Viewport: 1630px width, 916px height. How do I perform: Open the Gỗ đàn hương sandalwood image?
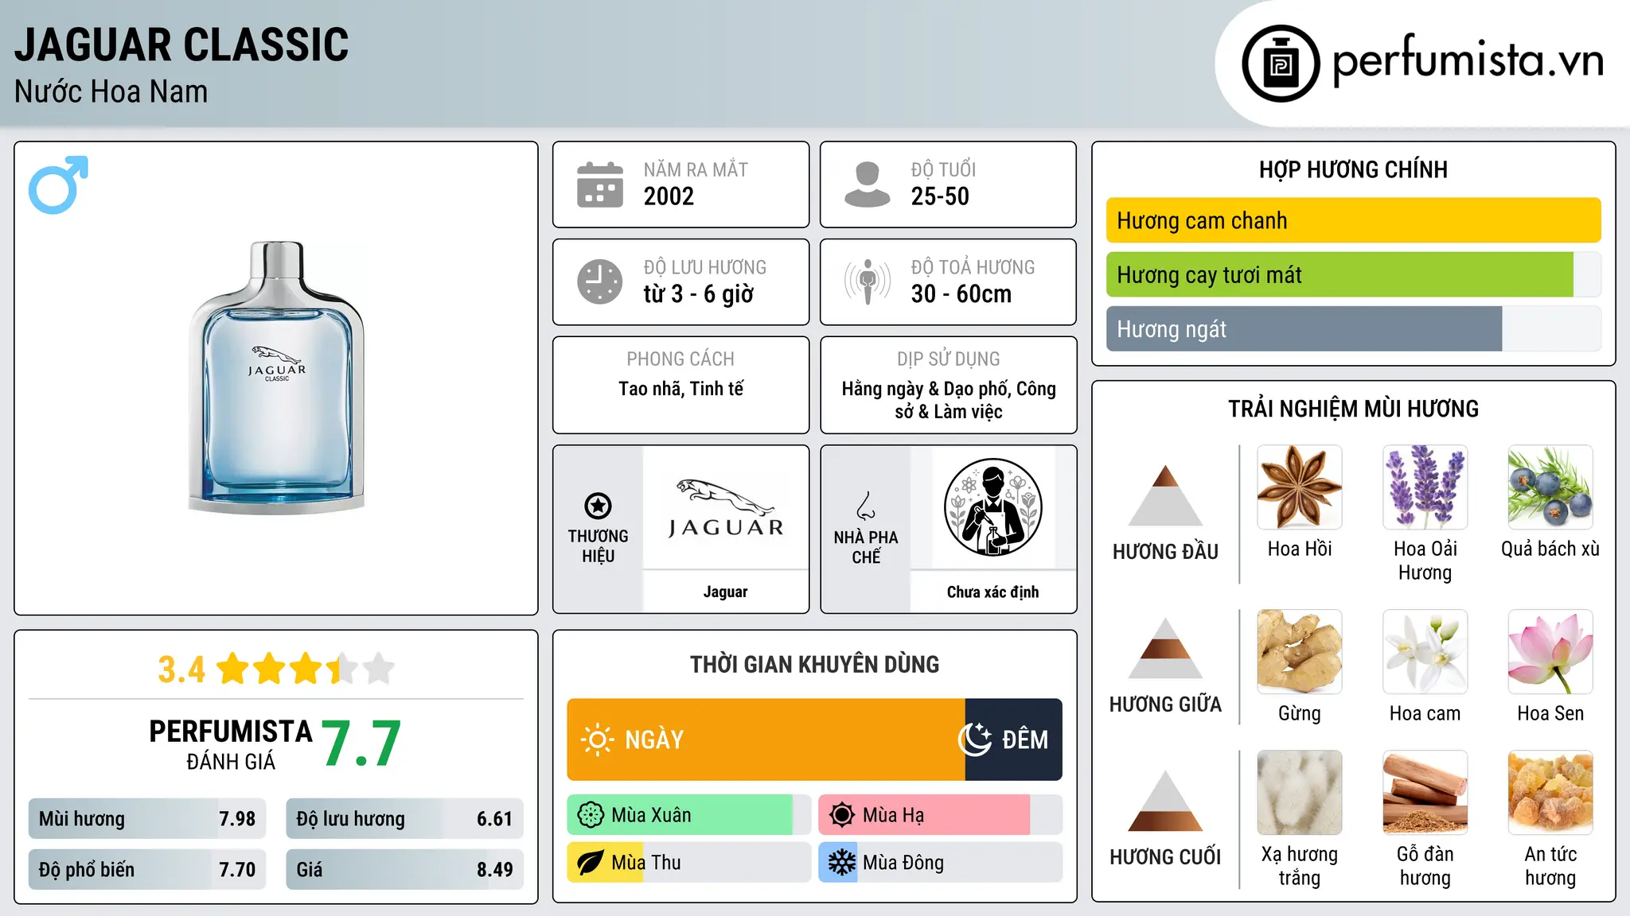[x=1425, y=793]
